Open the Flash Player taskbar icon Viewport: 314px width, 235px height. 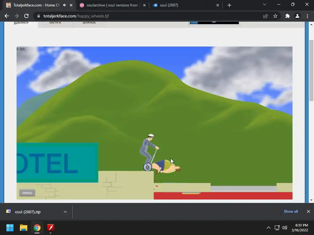(51, 228)
